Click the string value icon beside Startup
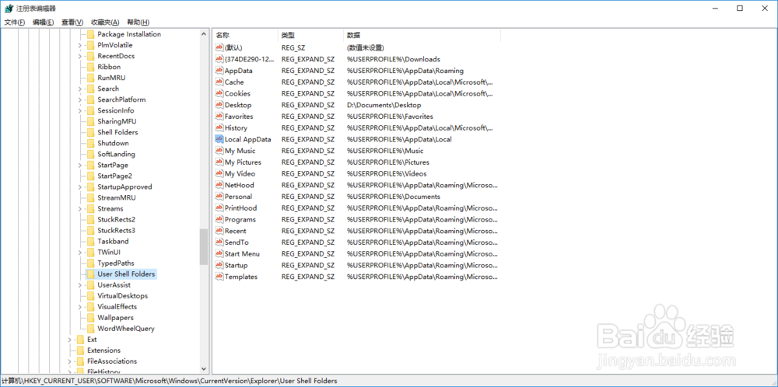Viewport: 778px width, 387px height. (x=219, y=265)
